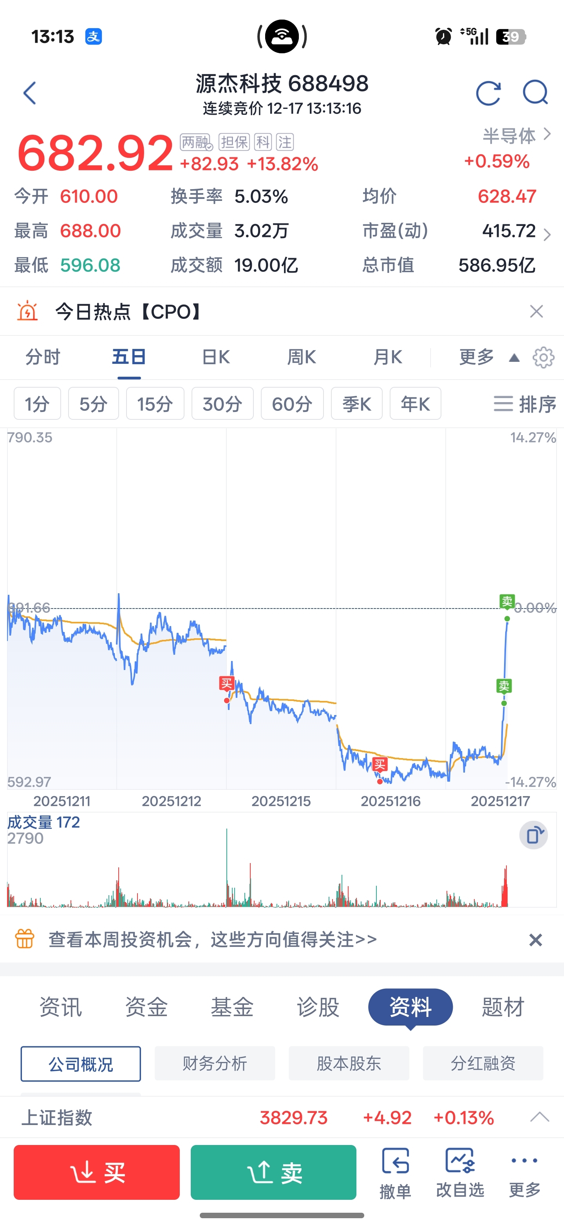The height and width of the screenshot is (1228, 564).
Task: Open chart settings gear icon
Action: (544, 358)
